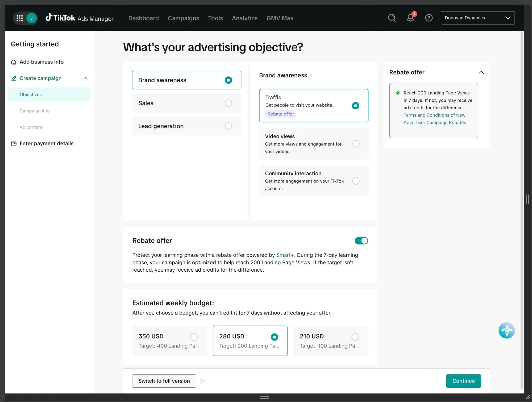The image size is (532, 402).
Task: Click Estimated weekly budget heading
Action: point(173,303)
